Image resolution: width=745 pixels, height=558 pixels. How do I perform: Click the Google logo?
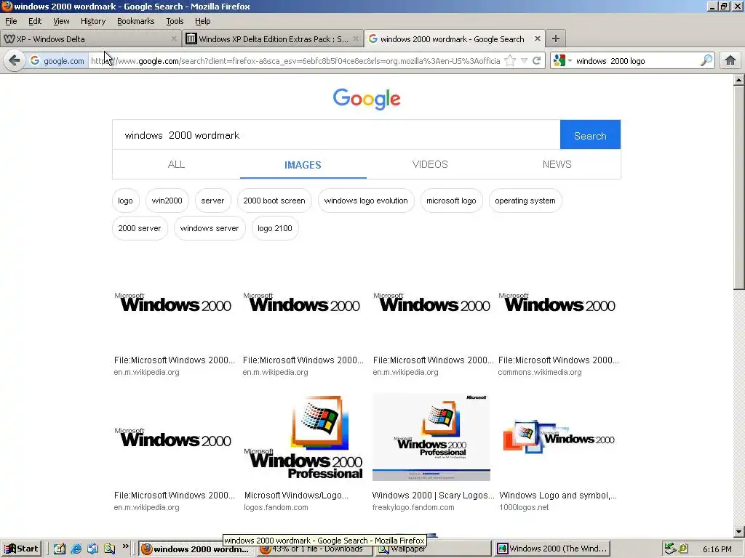367,99
